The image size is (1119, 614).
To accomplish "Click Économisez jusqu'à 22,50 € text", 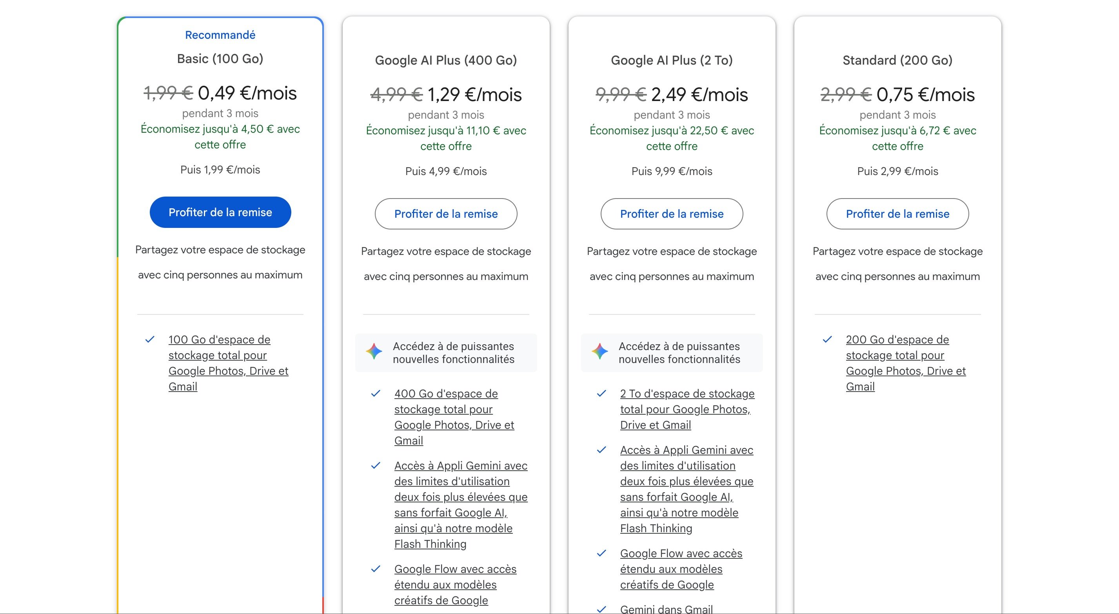I will 672,138.
